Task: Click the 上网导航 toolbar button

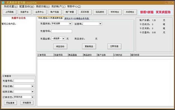Action: click(x=10, y=12)
